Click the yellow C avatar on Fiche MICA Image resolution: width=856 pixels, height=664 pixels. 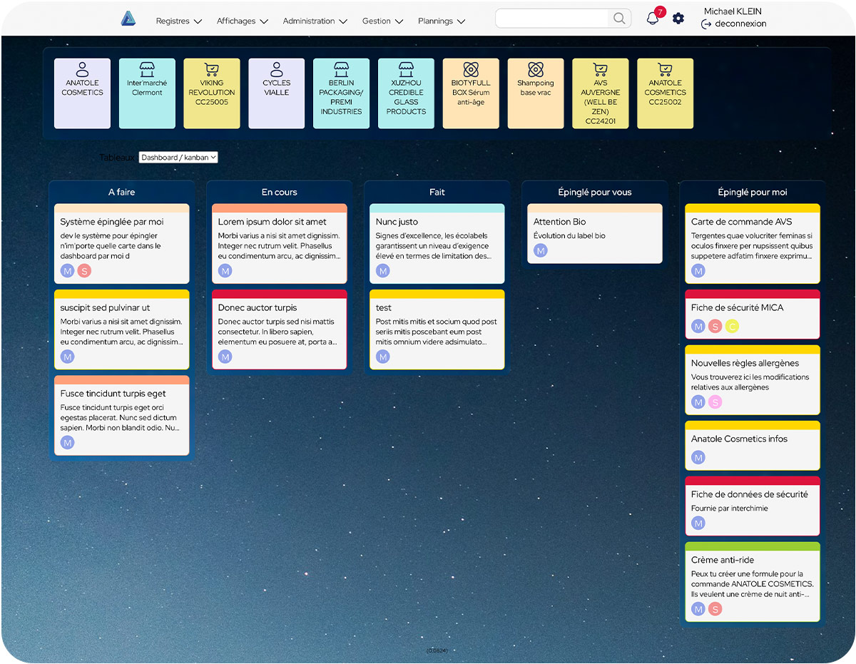pyautogui.click(x=732, y=327)
